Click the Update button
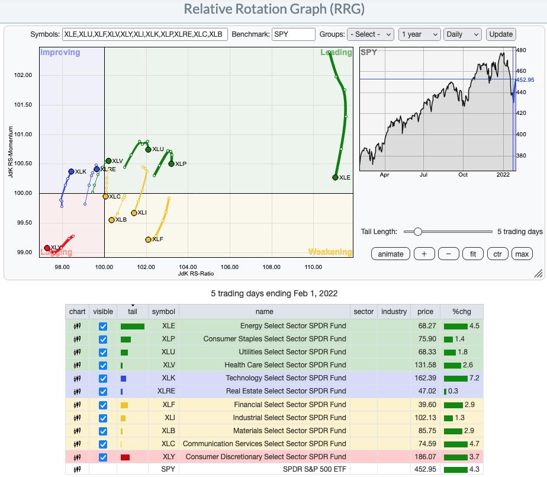This screenshot has width=547, height=477. (501, 34)
